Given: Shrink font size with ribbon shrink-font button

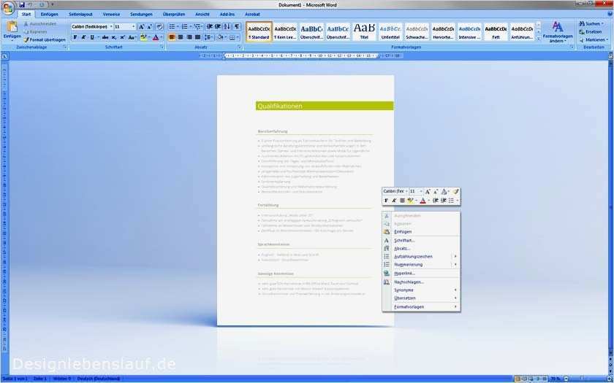Looking at the screenshot, I should [x=149, y=26].
